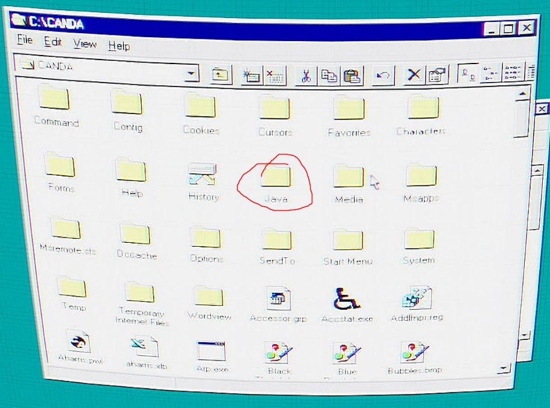Viewport: 550px width, 408px height.
Task: Select the Media folder
Action: (x=349, y=183)
